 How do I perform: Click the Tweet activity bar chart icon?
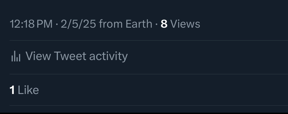click(16, 56)
